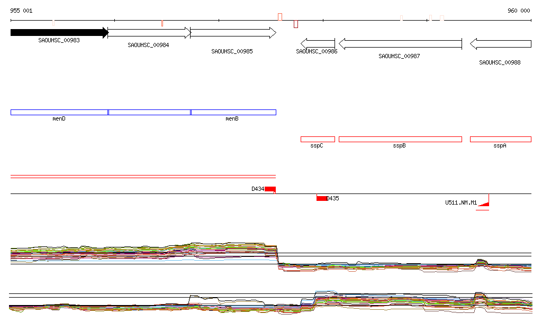
Task: Click the small red tick under SAOUHSC_00984 ruler
Action: [x=162, y=23]
